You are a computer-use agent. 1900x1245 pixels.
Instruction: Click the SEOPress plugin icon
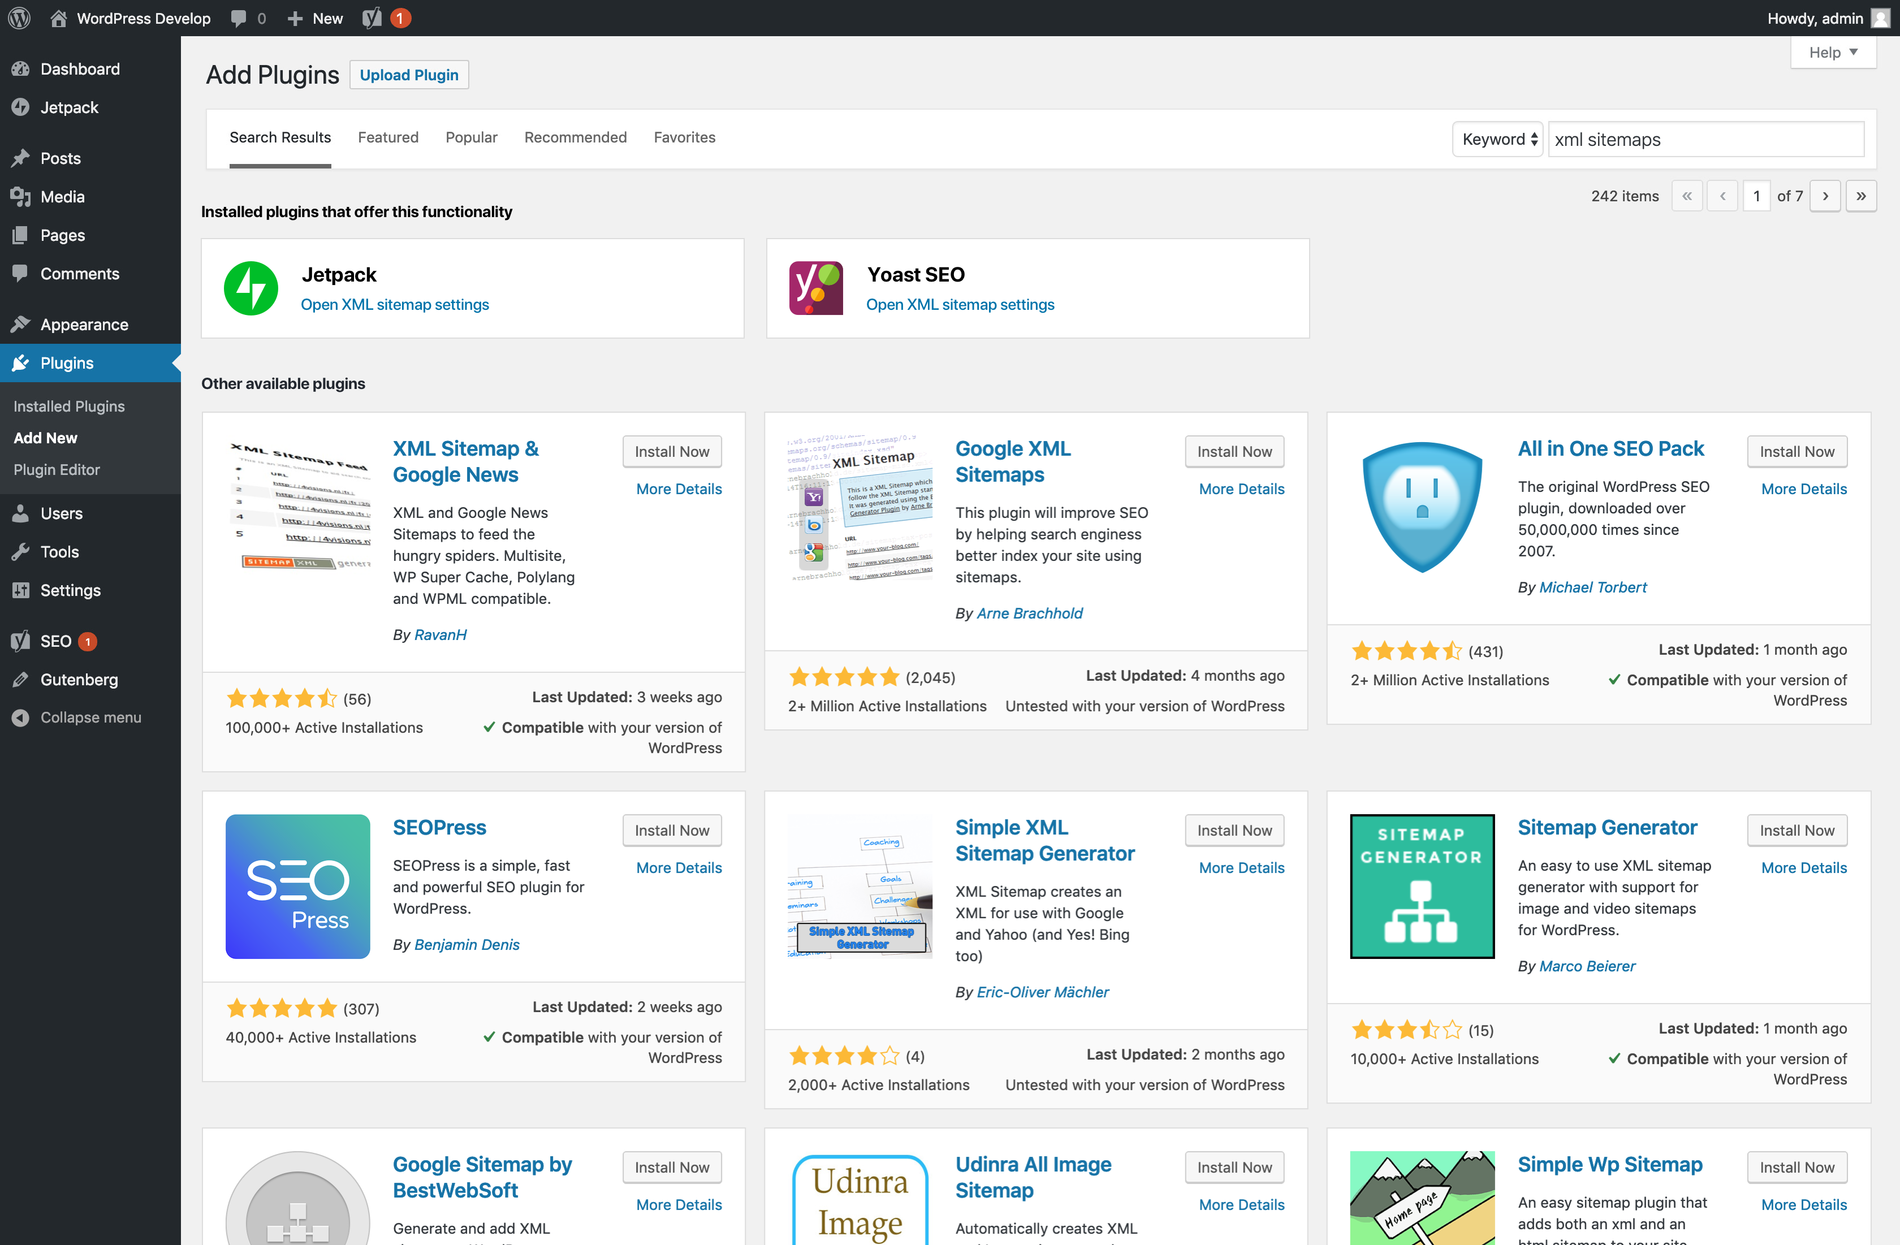pyautogui.click(x=297, y=886)
